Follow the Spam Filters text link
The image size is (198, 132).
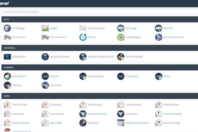point(56,123)
